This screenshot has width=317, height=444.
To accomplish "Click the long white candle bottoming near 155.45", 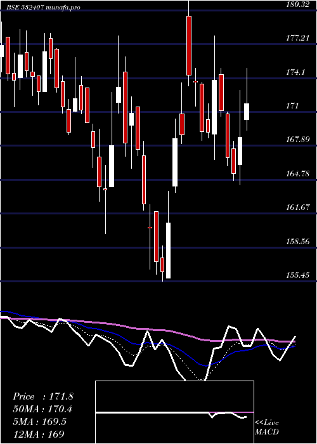I will [169, 251].
